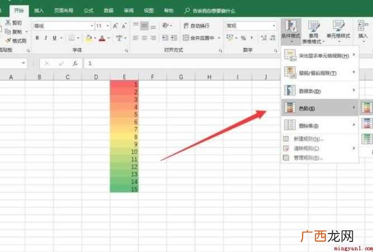Click the Copy (复制) button

[x=15, y=32]
